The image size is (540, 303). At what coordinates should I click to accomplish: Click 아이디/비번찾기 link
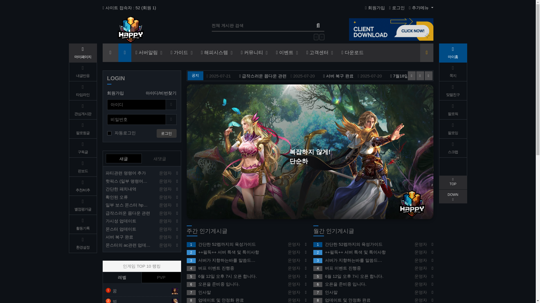click(x=161, y=93)
